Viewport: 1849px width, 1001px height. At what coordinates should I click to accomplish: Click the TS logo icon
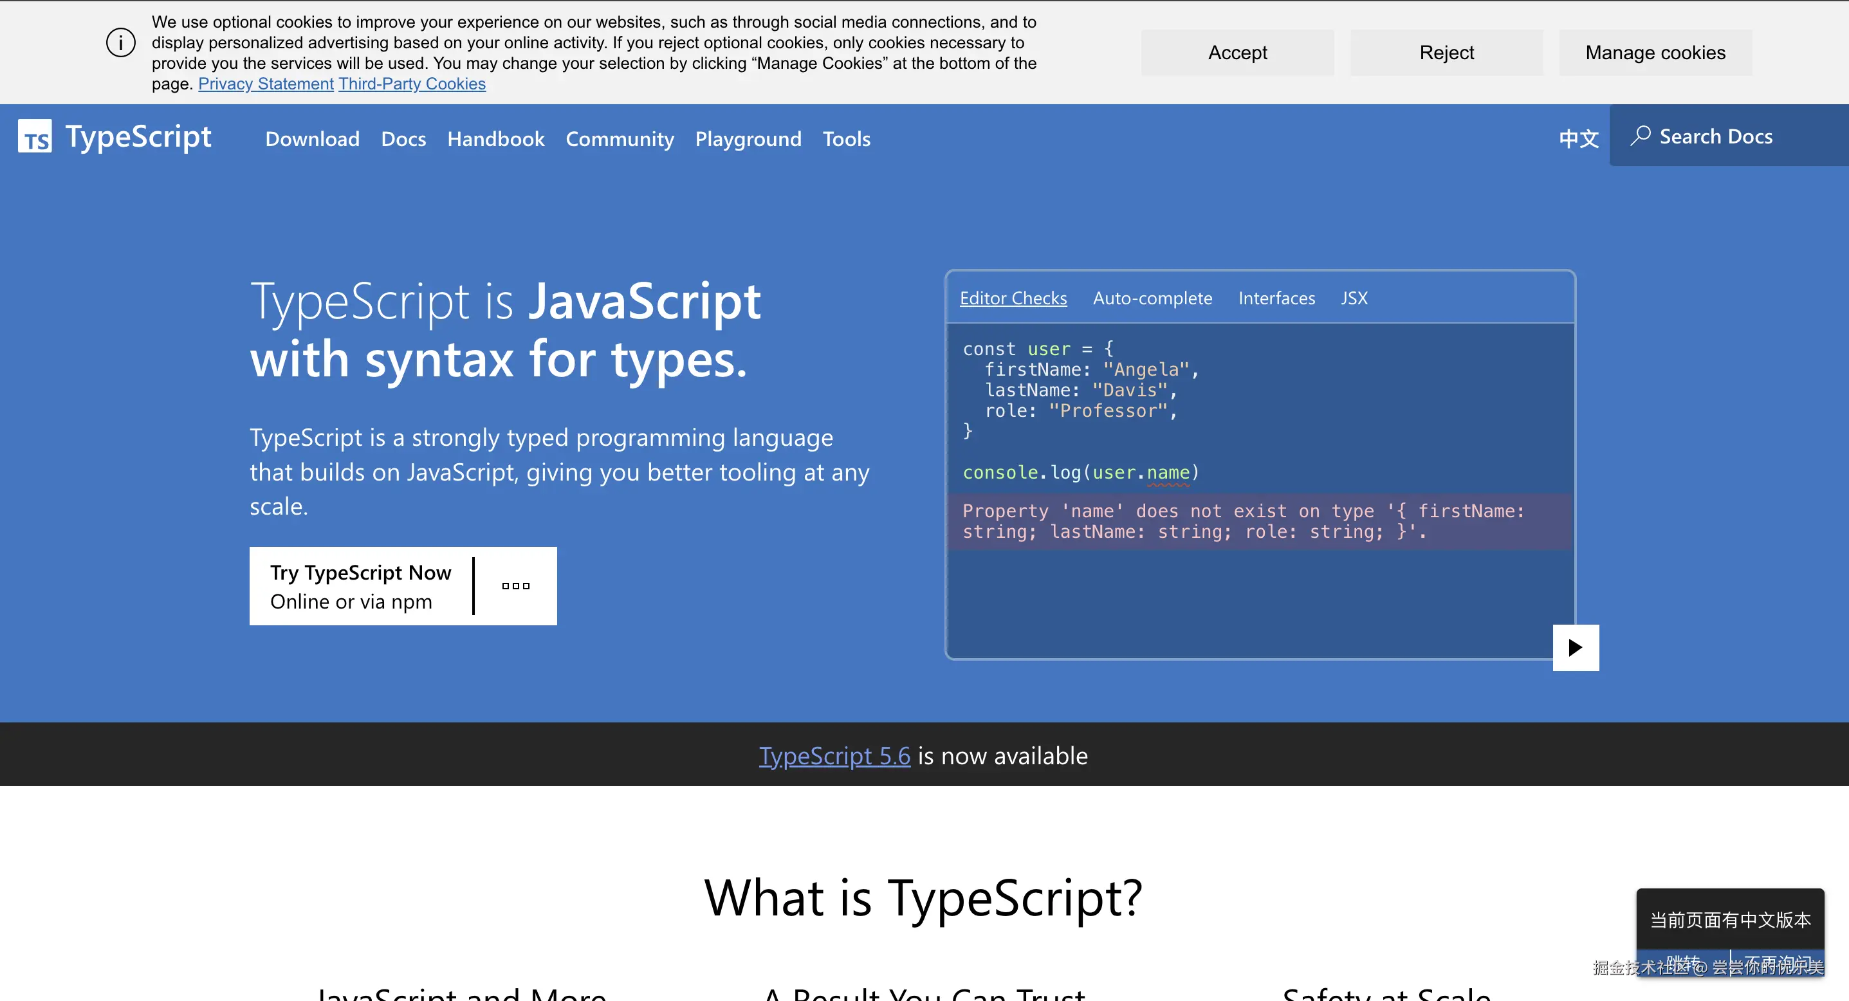coord(35,136)
